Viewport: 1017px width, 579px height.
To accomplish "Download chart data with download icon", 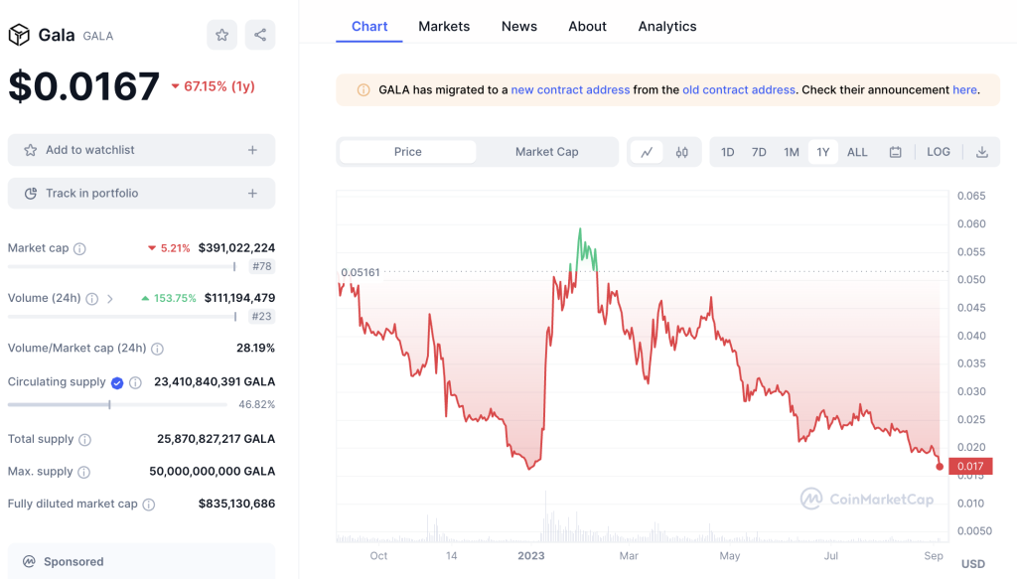I will pos(982,152).
